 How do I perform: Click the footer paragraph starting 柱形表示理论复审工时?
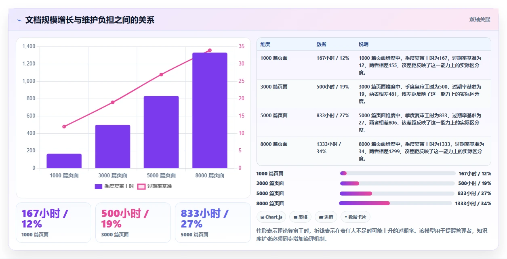tap(372, 235)
